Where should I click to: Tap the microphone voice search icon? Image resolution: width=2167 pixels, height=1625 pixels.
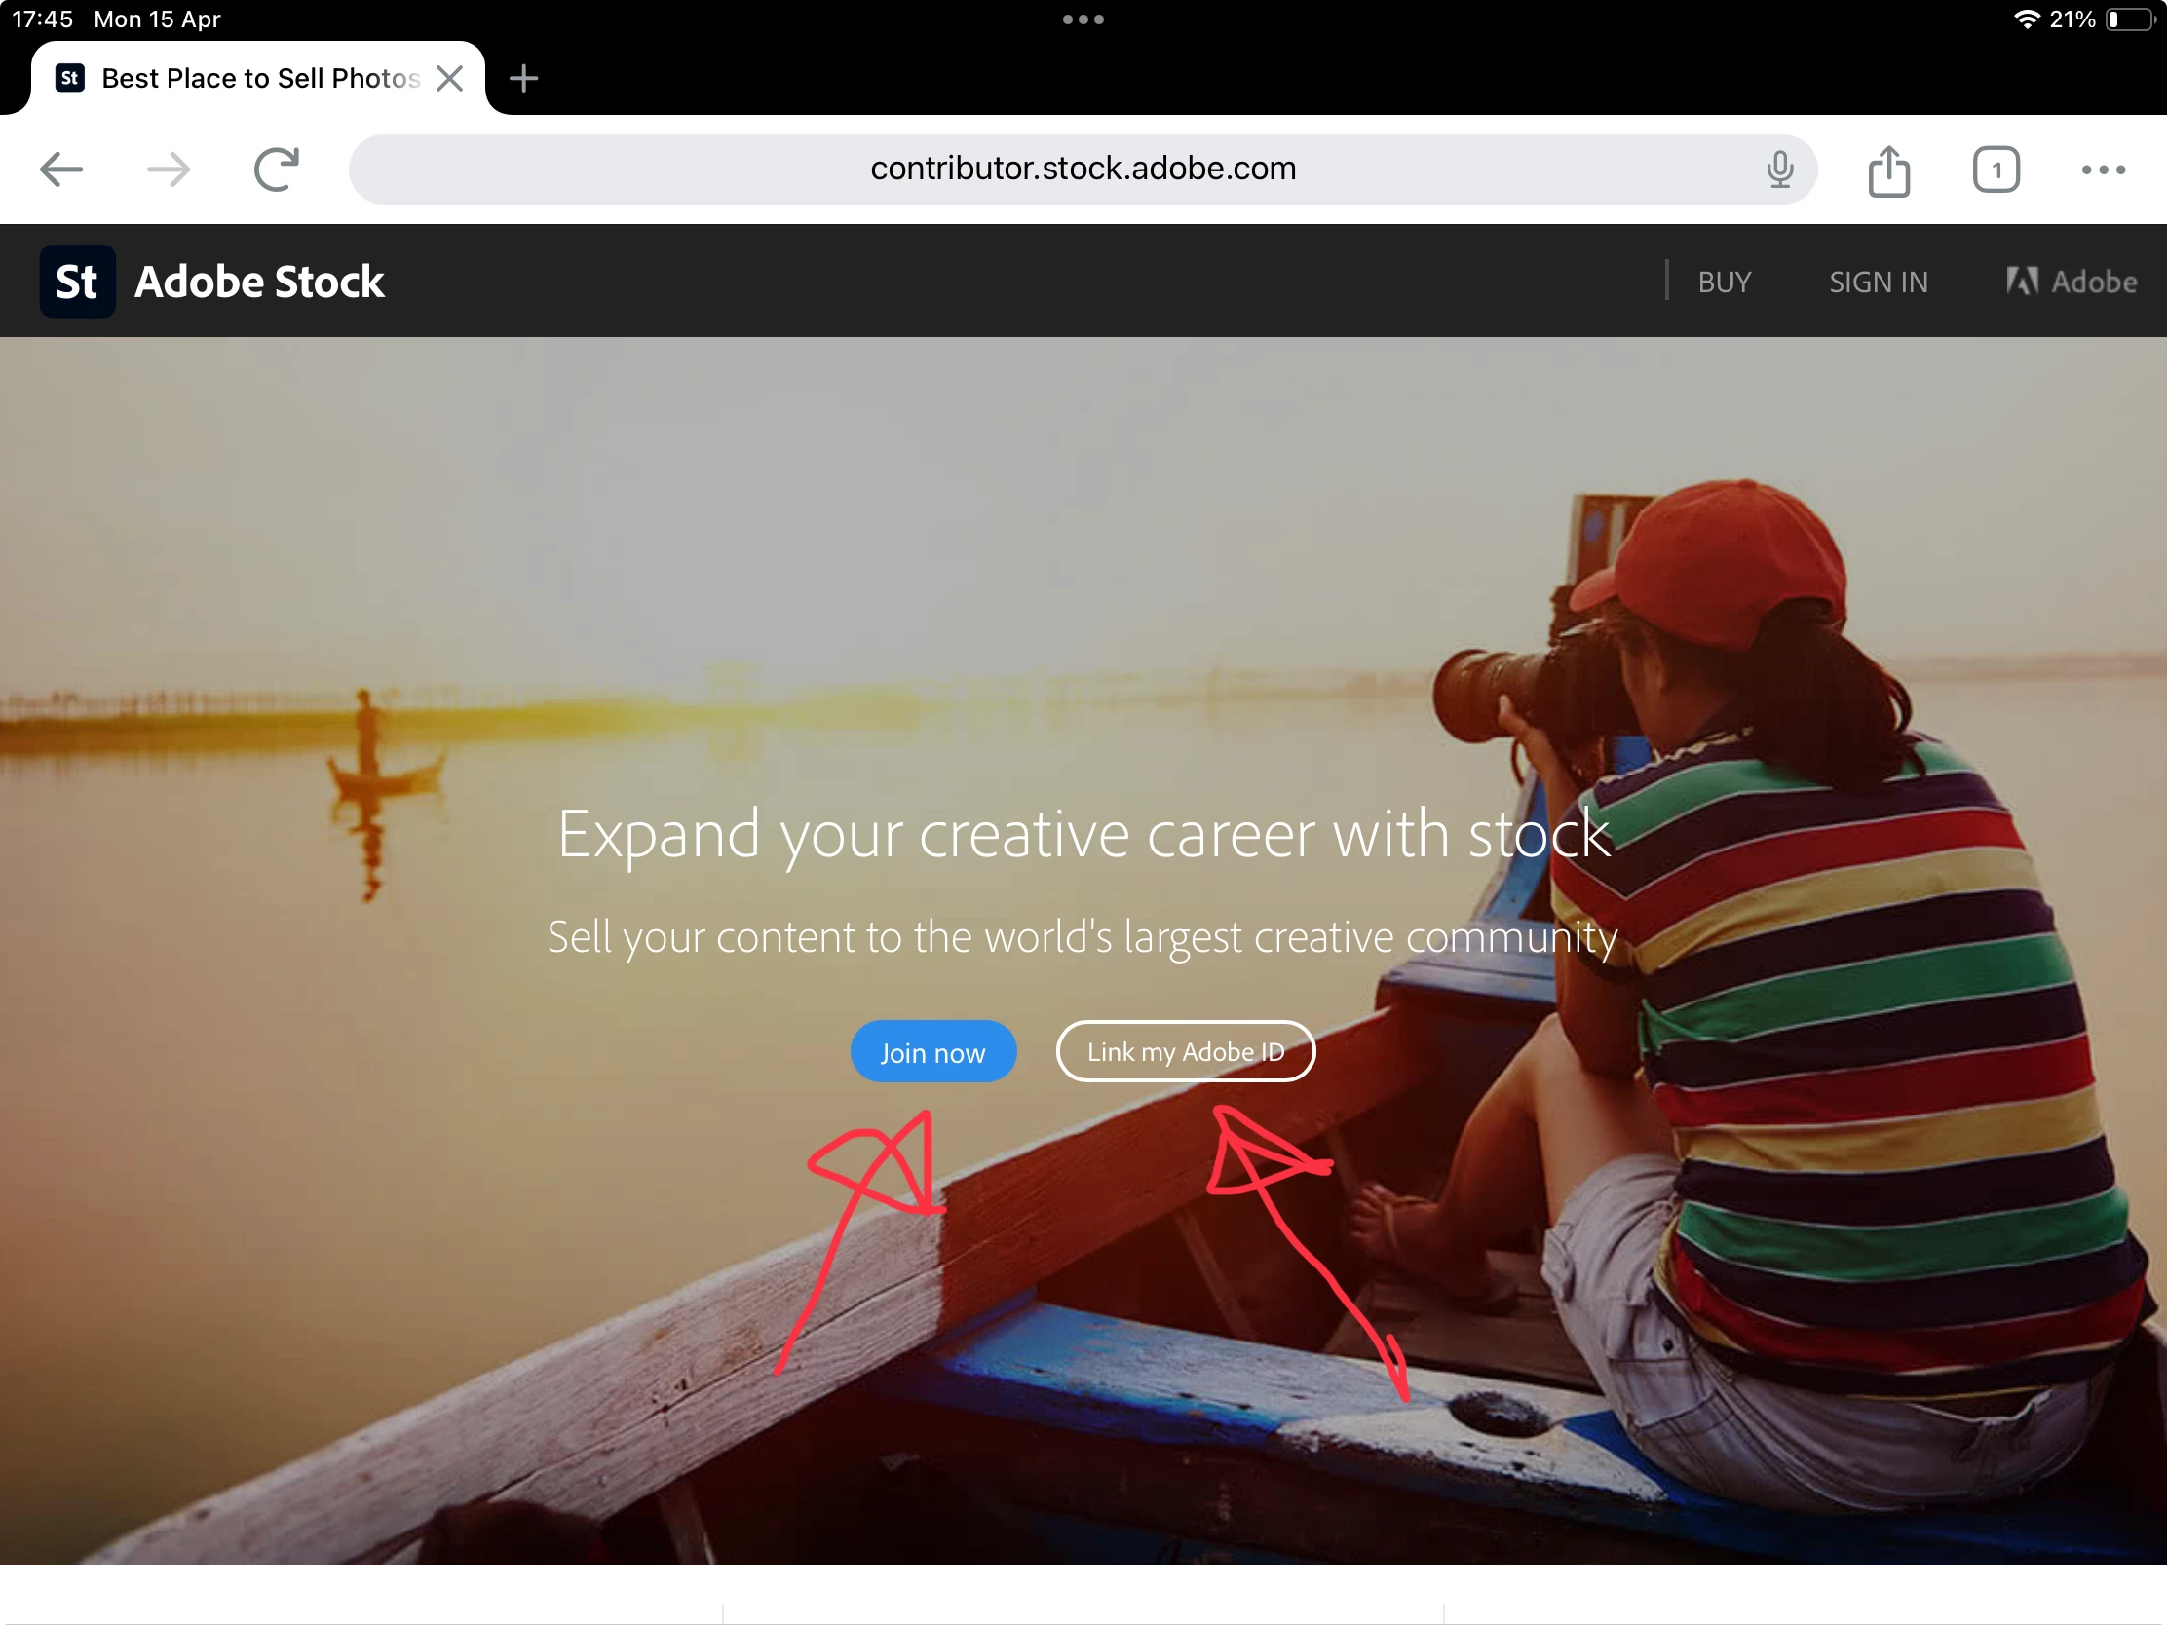coord(1779,170)
